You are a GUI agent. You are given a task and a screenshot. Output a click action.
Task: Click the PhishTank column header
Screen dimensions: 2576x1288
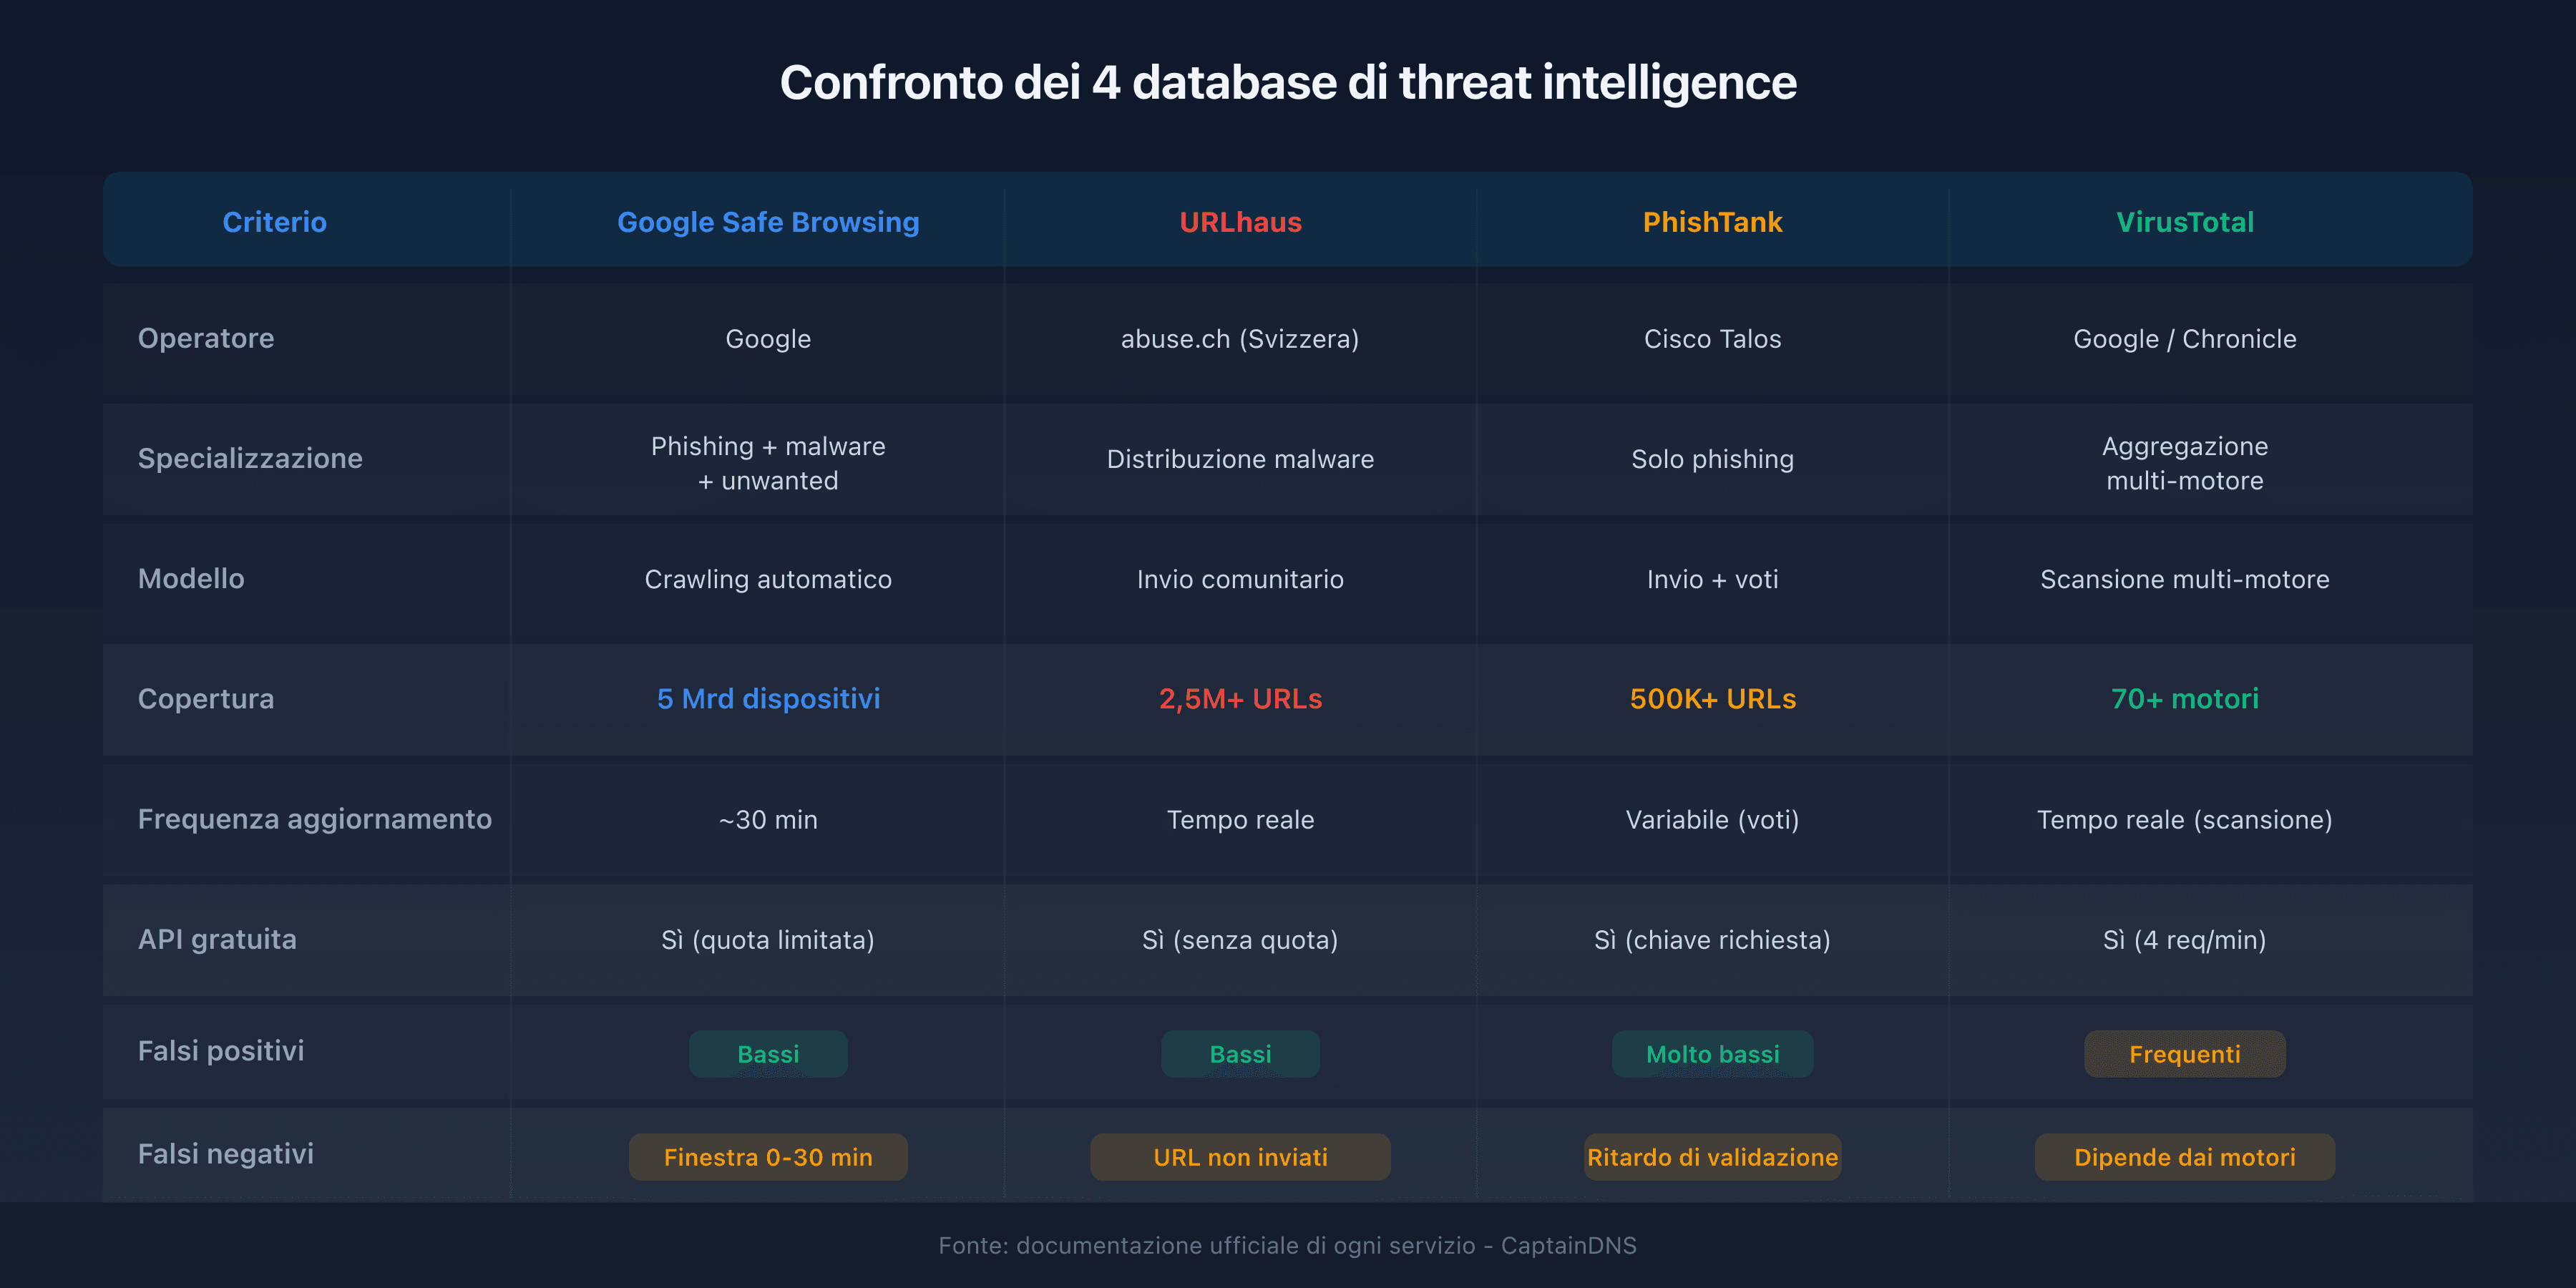(x=1713, y=222)
